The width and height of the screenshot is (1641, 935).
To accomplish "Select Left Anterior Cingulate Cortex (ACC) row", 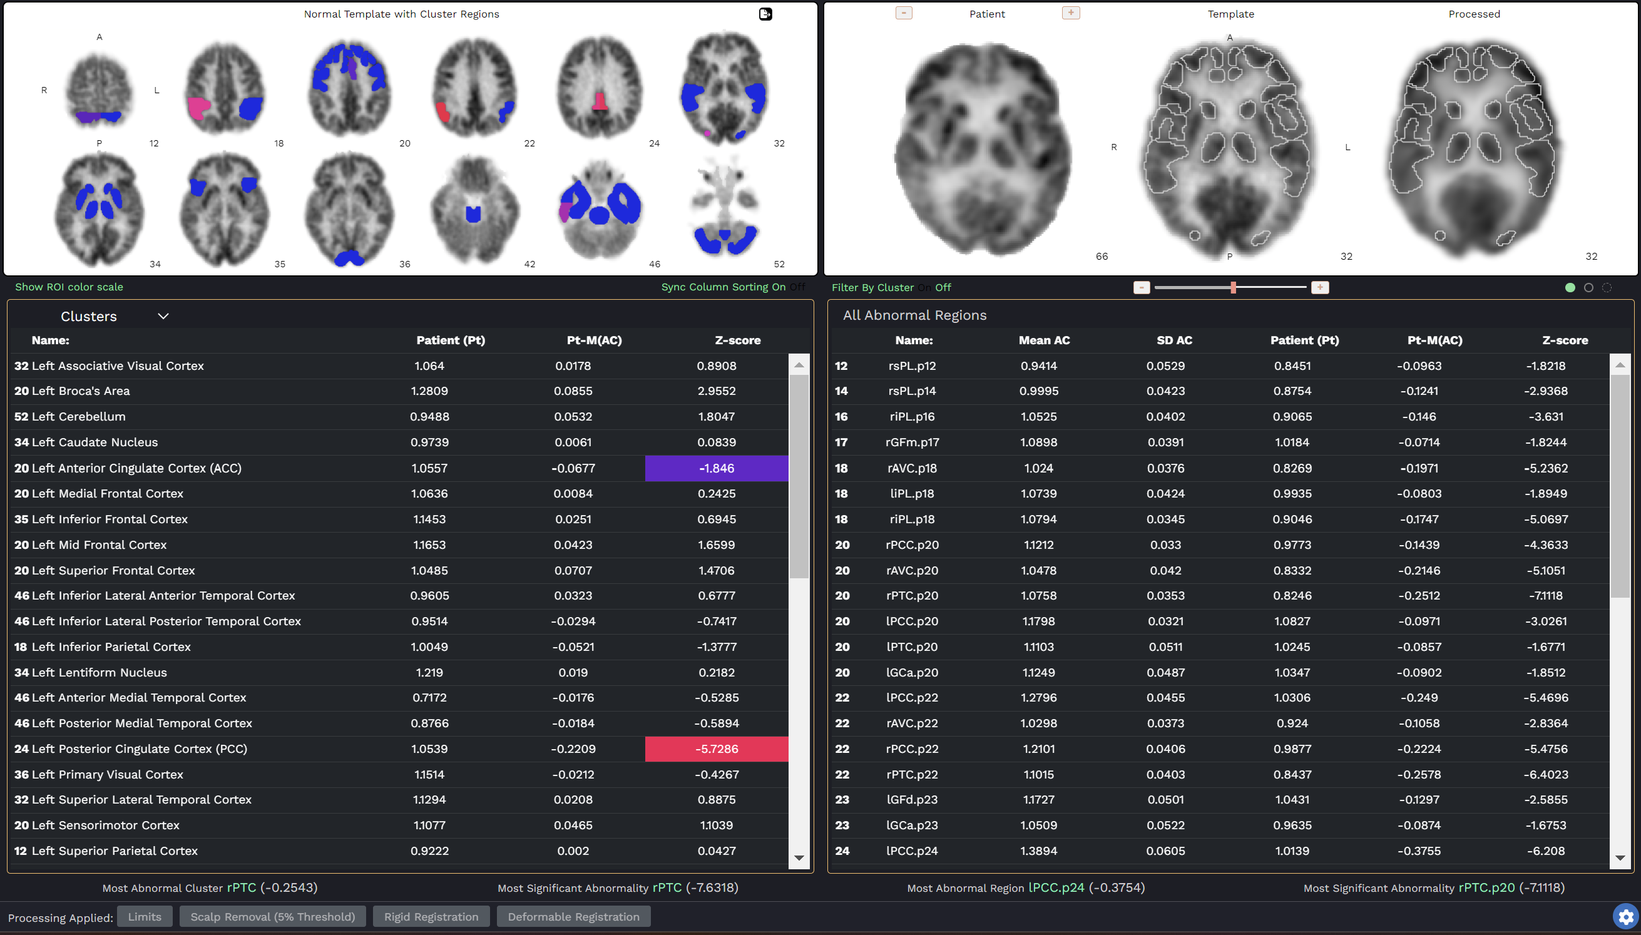I will point(399,468).
